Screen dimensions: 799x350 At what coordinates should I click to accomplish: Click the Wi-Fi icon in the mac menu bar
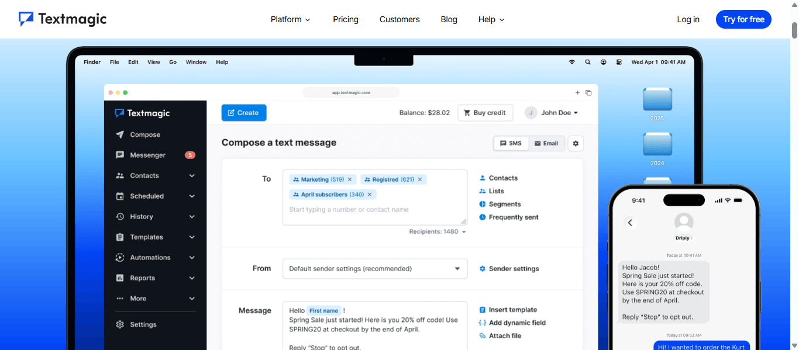click(572, 62)
